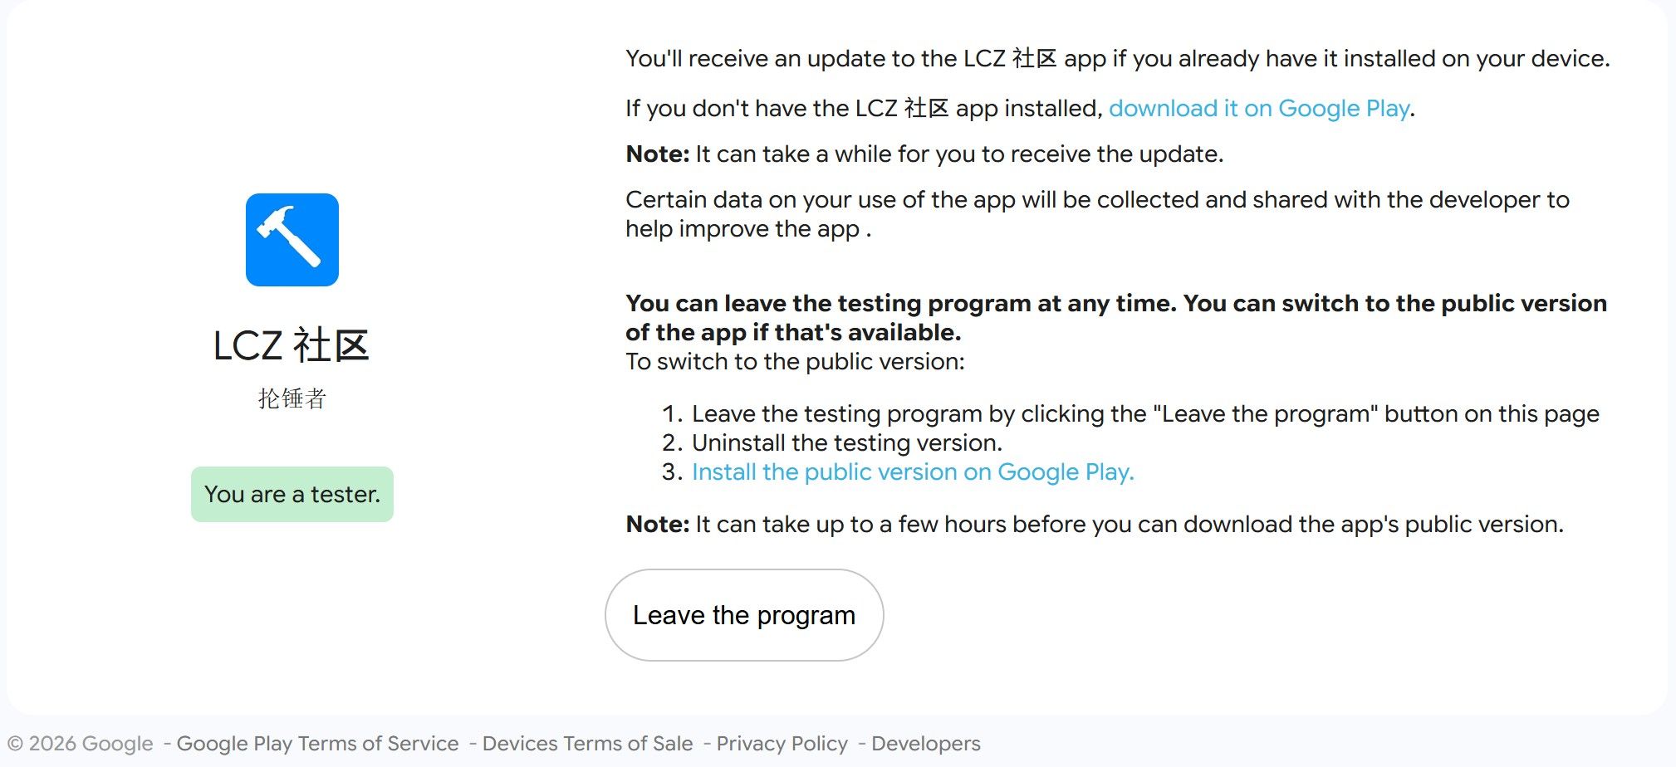Open Google Play Terms of Service link

[317, 743]
